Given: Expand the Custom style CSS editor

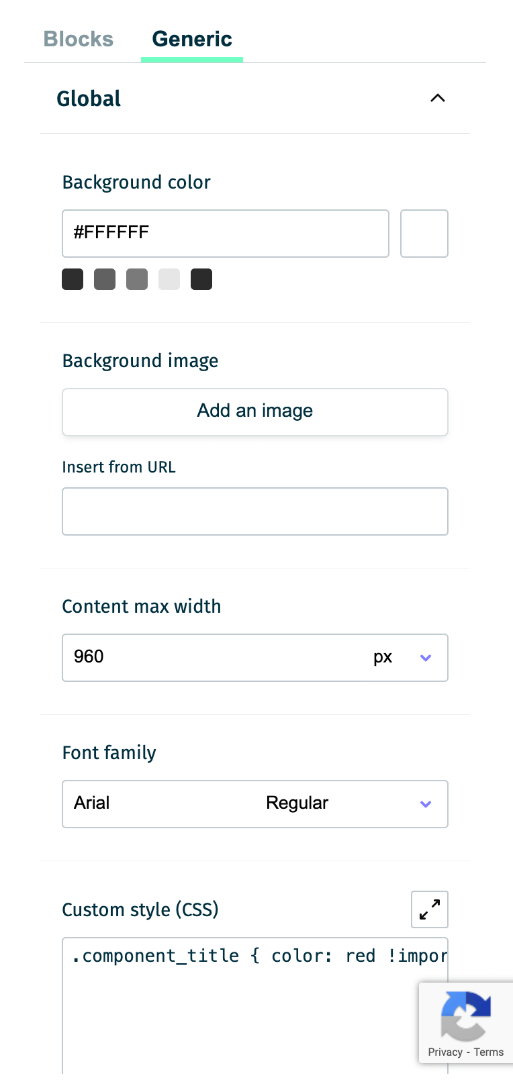Looking at the screenshot, I should pos(430,909).
